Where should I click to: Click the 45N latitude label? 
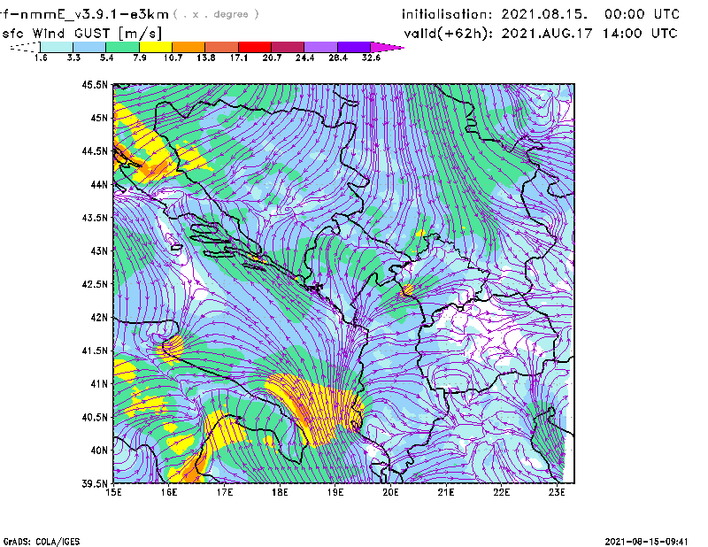pos(99,118)
